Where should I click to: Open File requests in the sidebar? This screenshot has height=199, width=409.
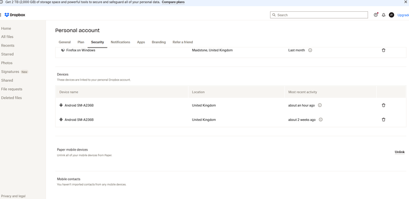tap(11, 89)
